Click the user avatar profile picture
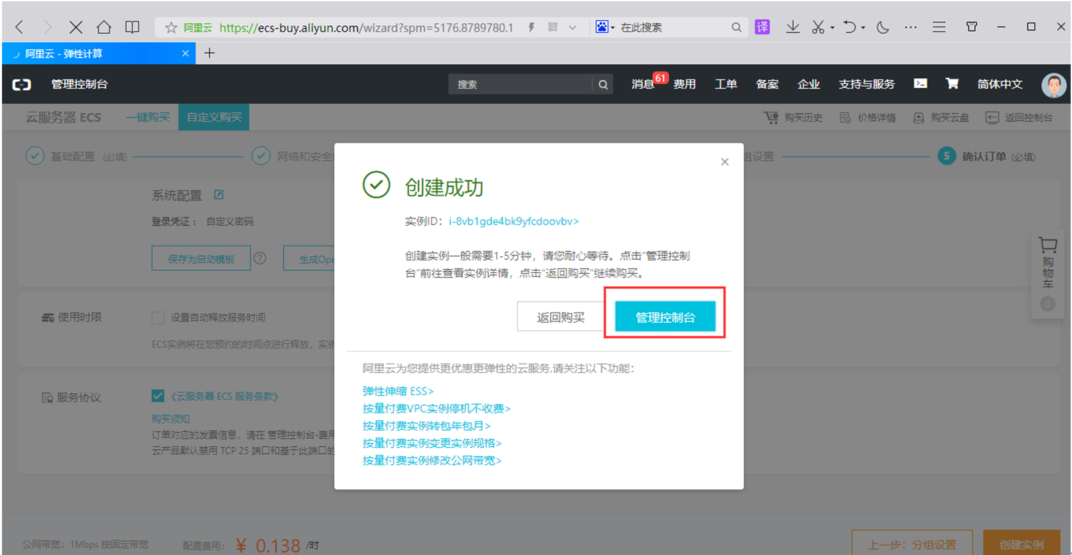 (1053, 85)
